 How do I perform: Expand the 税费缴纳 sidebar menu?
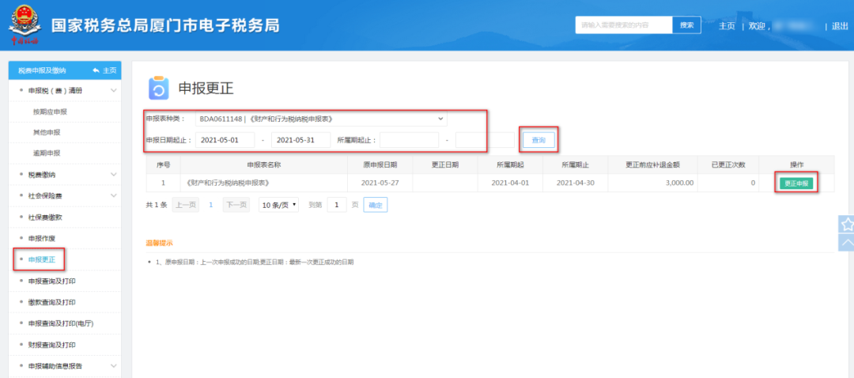(x=66, y=174)
